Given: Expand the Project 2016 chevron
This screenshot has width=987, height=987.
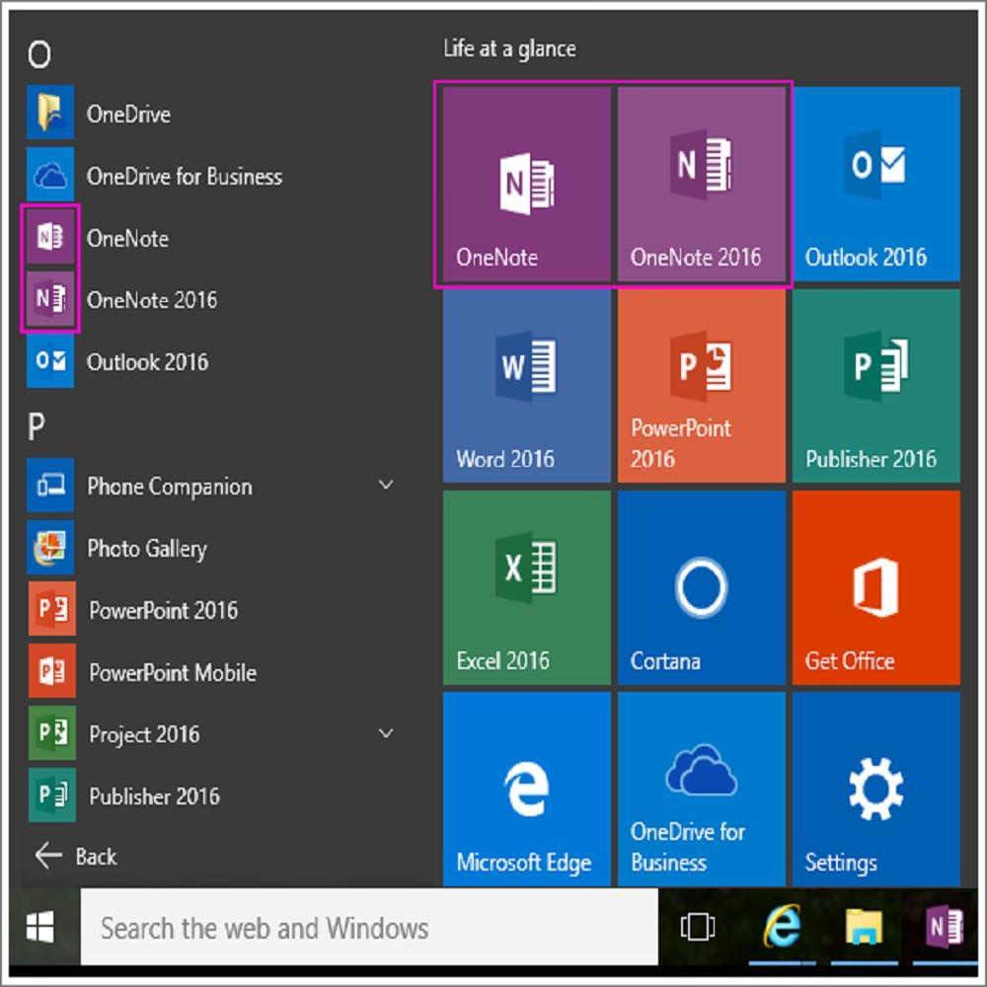Looking at the screenshot, I should click(x=386, y=732).
